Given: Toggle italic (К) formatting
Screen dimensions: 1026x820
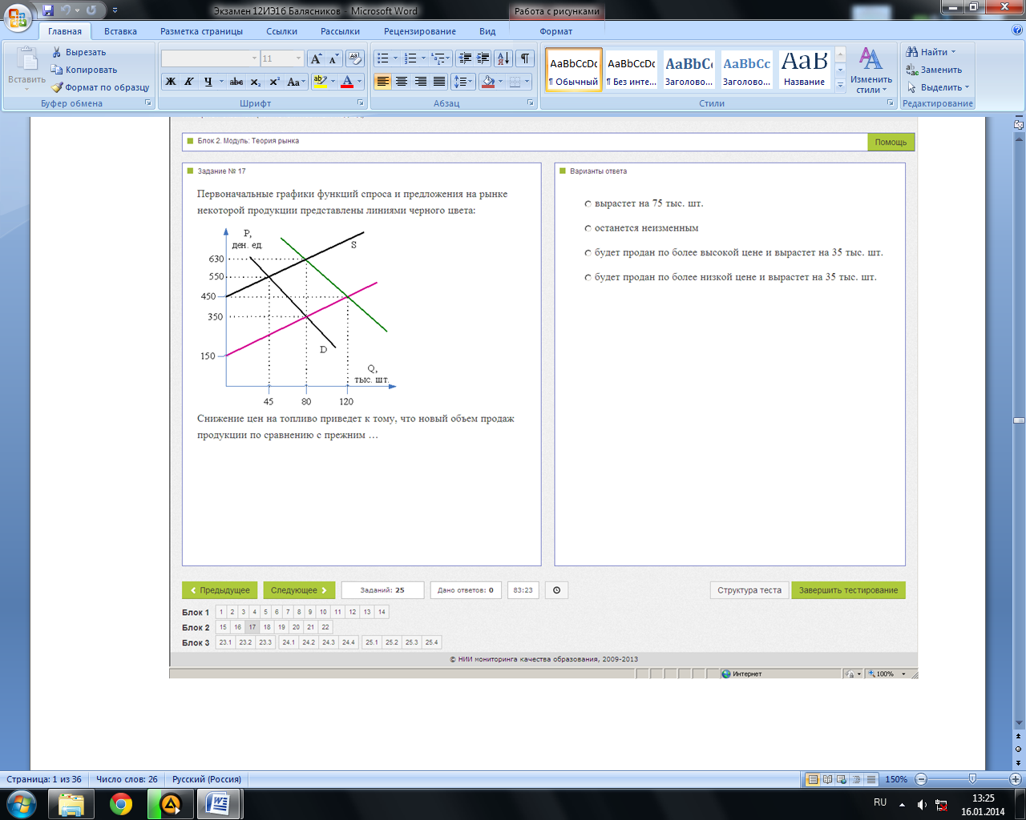Looking at the screenshot, I should point(189,82).
